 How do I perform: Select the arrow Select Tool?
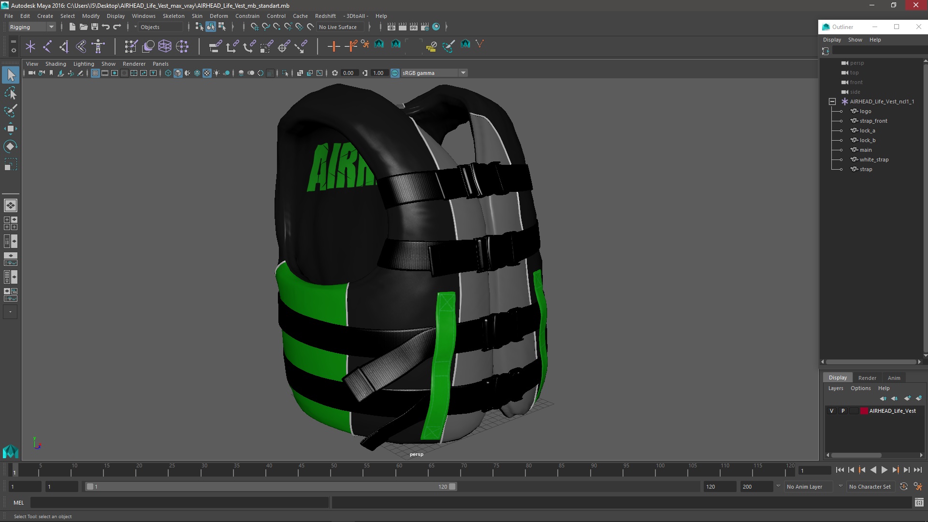click(11, 75)
